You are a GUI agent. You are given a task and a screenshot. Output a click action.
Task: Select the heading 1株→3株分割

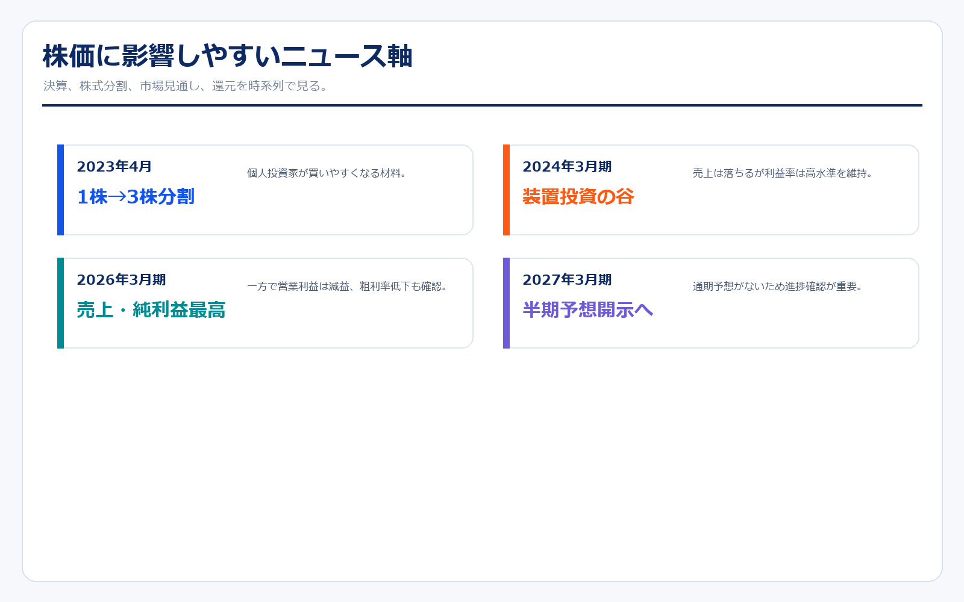coord(136,197)
